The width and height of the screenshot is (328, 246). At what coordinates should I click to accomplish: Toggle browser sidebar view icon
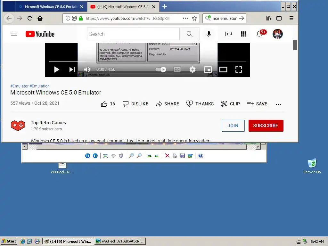[279, 18]
